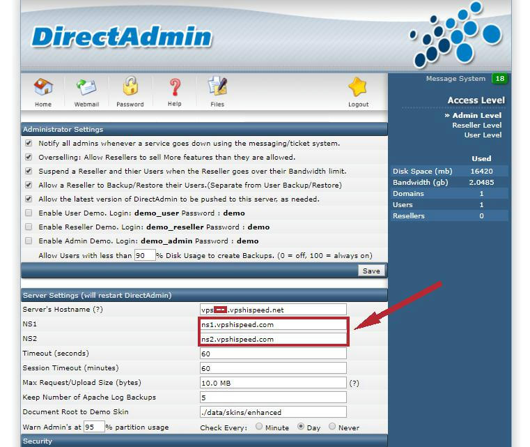
Task: Click the NS2 nameserver field
Action: tap(273, 339)
